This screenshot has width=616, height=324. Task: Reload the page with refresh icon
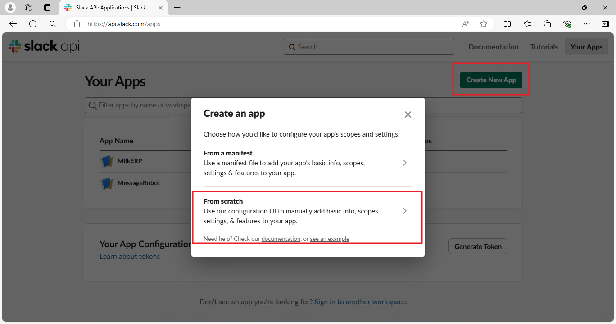33,24
